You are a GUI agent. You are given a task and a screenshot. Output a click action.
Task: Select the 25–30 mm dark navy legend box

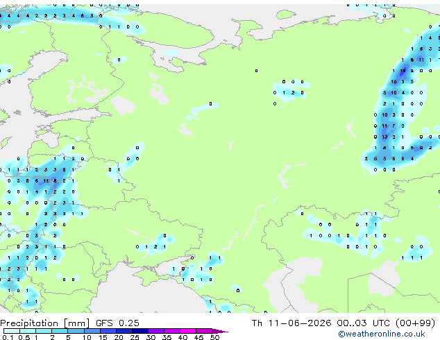click(139, 331)
